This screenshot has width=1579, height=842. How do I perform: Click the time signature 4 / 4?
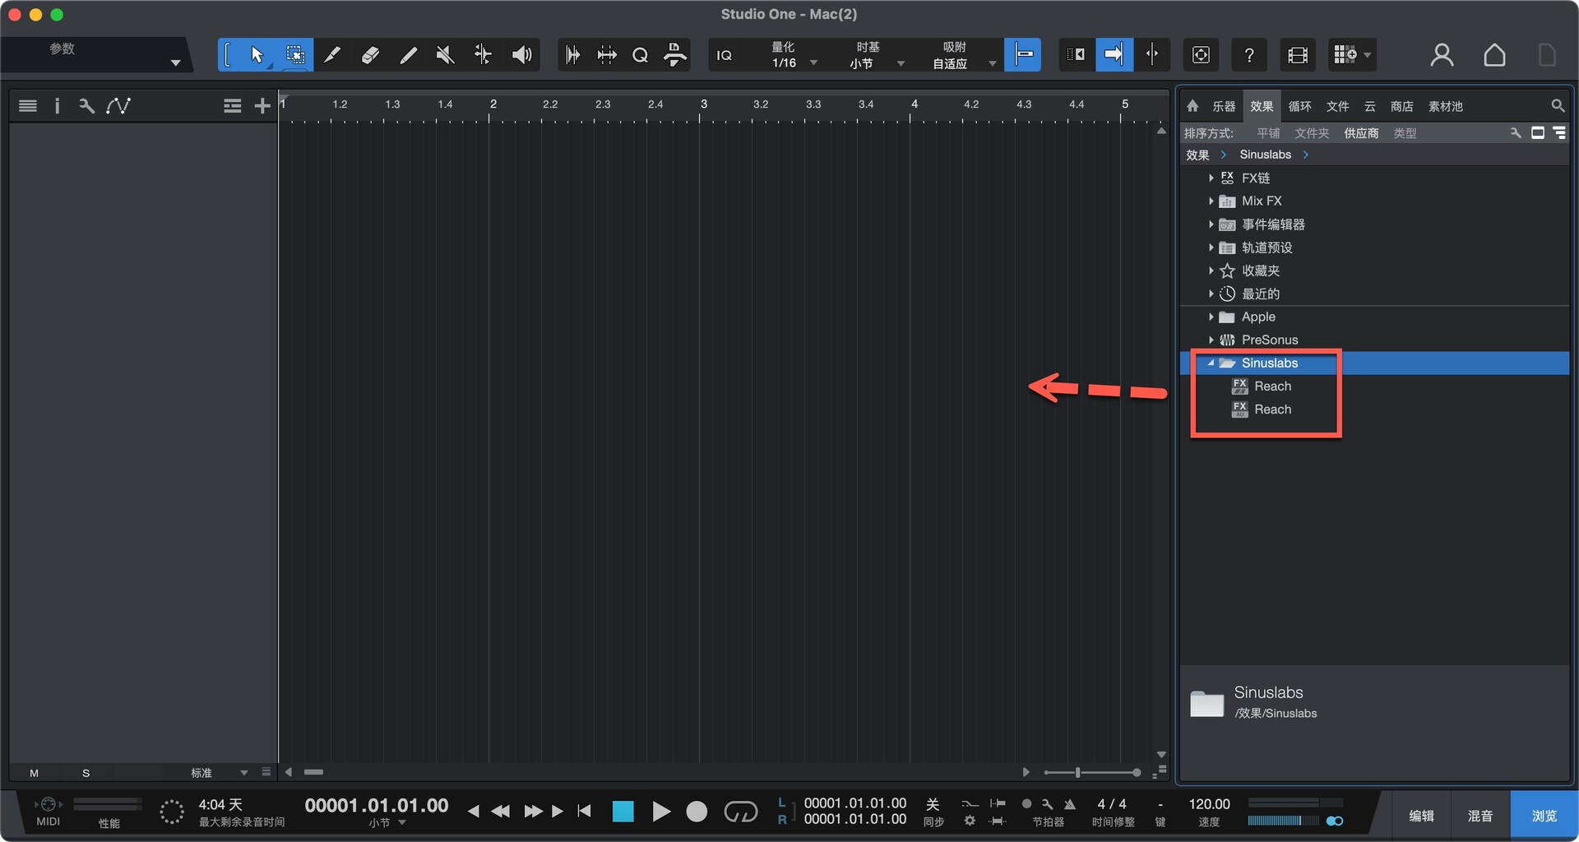pyautogui.click(x=1112, y=804)
